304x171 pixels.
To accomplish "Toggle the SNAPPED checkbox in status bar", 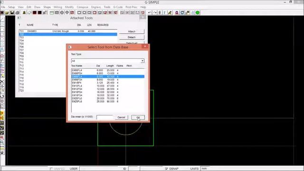I will point(51,169).
